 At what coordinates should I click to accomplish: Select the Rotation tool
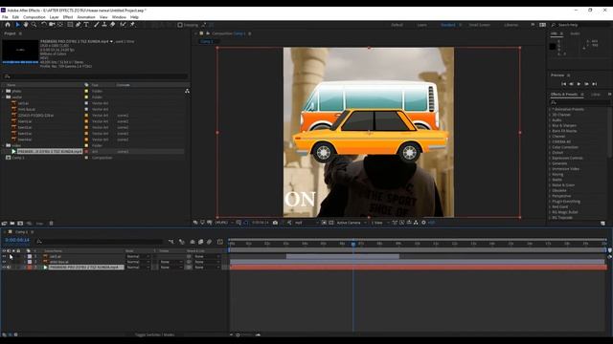[x=44, y=25]
